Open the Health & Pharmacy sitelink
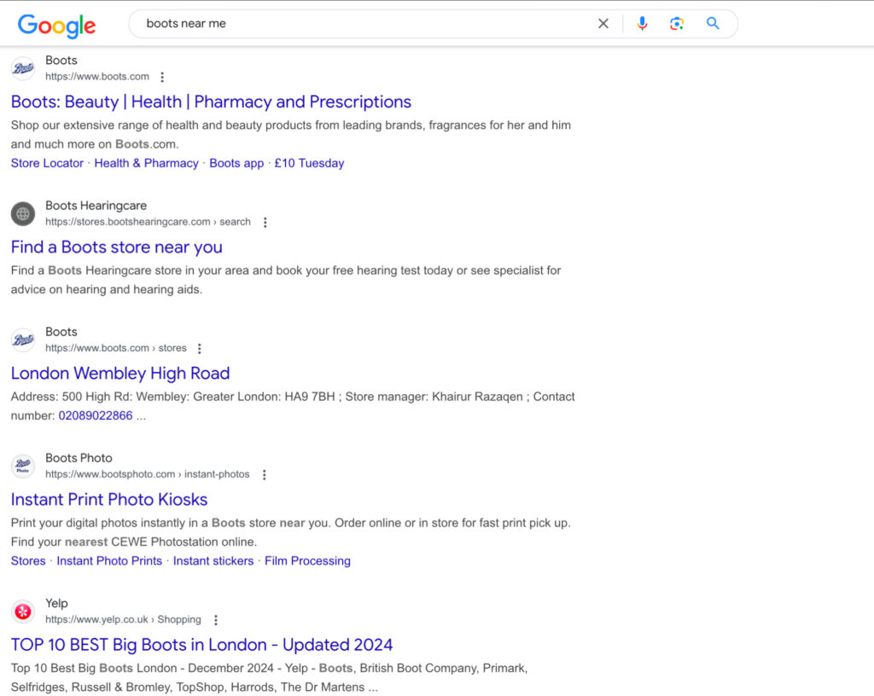 click(x=146, y=163)
